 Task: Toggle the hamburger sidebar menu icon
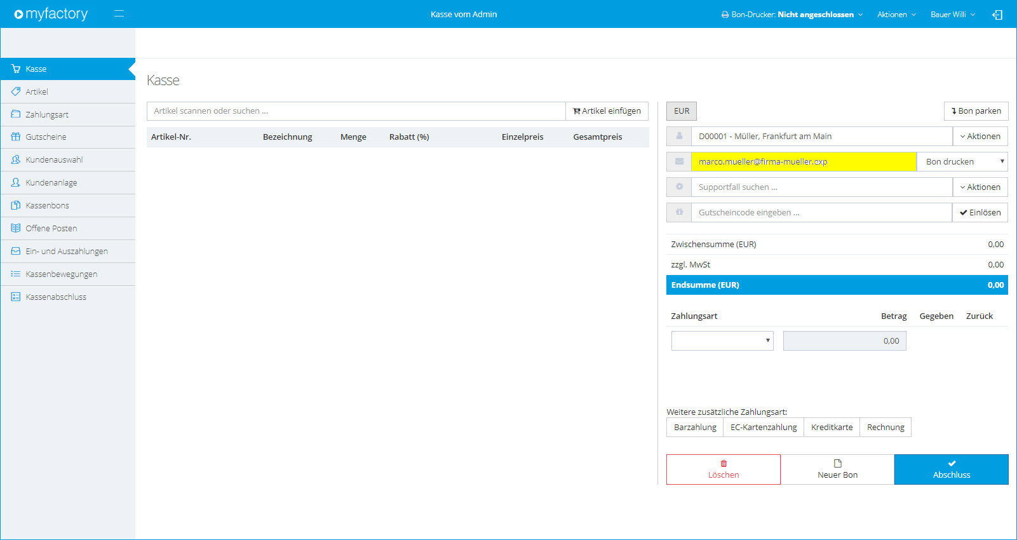tap(119, 13)
